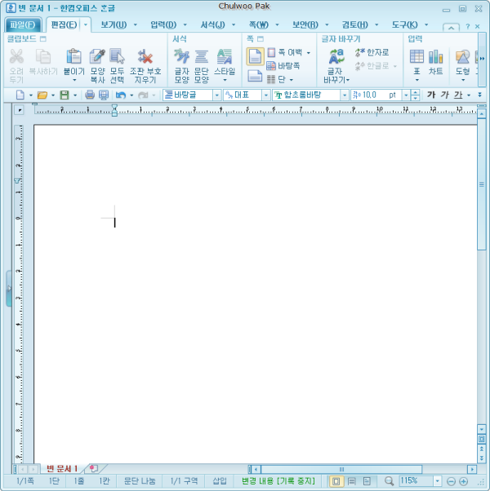Open the 검토(H) review menu

355,24
